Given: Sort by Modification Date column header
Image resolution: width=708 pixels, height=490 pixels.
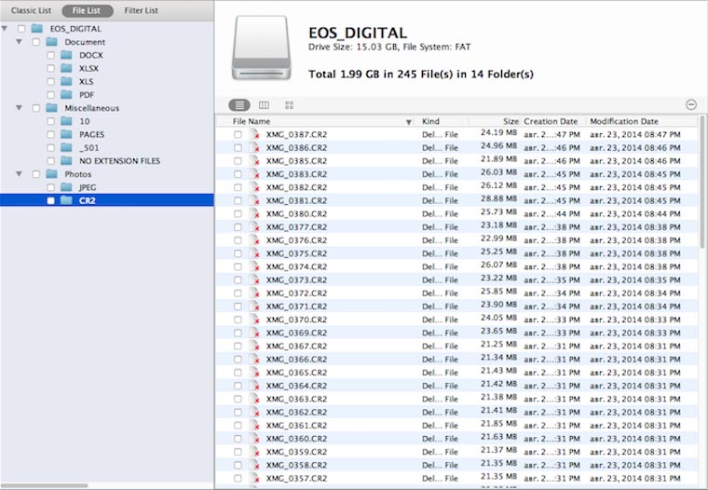Looking at the screenshot, I should (x=643, y=121).
